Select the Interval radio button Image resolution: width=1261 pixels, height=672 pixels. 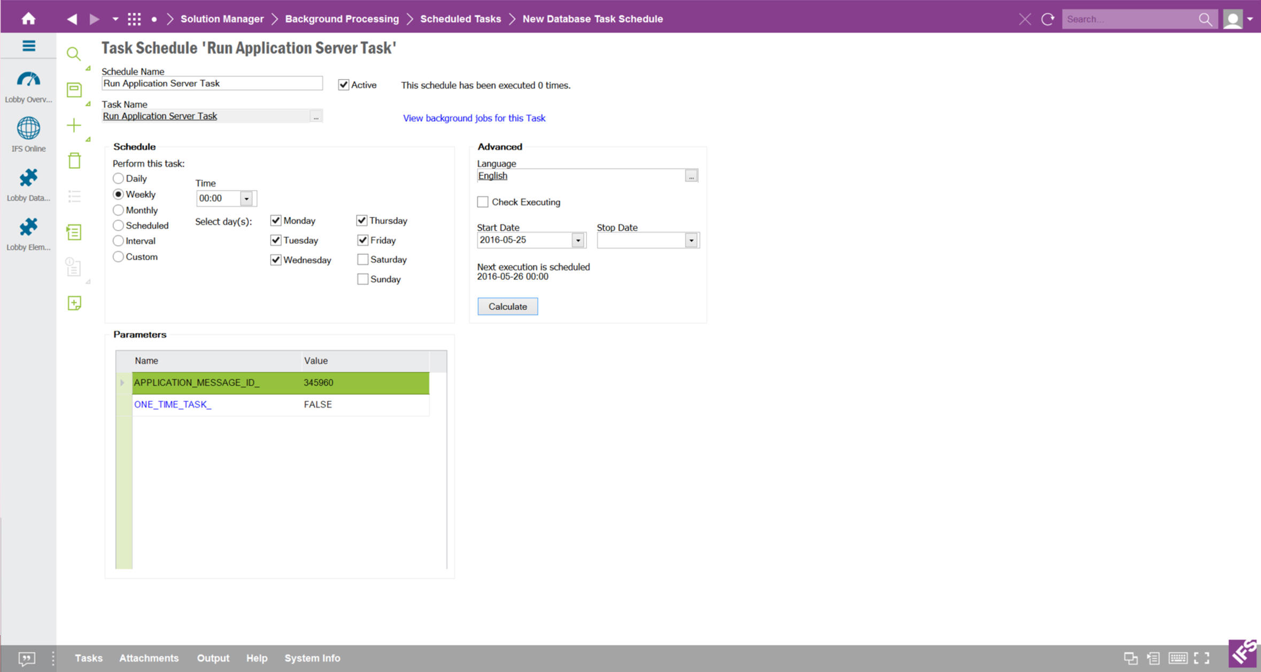click(118, 241)
